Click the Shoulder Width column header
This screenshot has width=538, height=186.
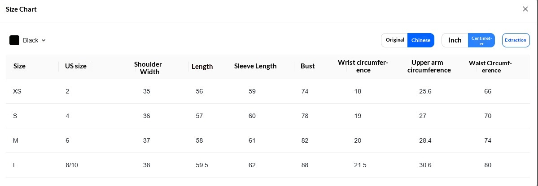148,68
